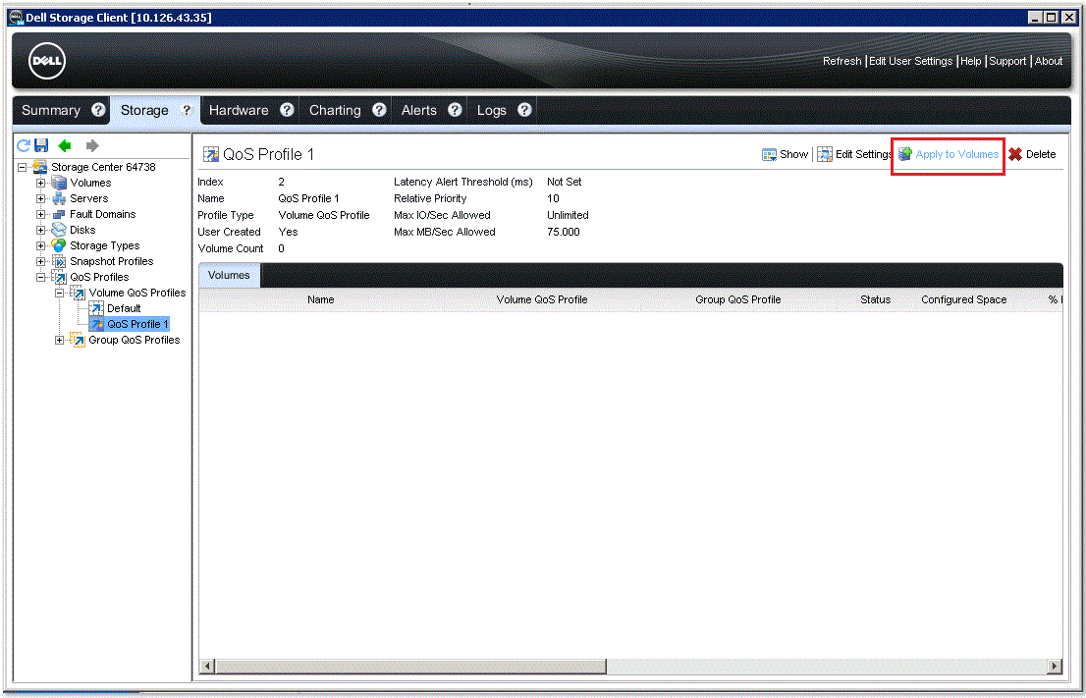Click the green back arrow icon

65,145
